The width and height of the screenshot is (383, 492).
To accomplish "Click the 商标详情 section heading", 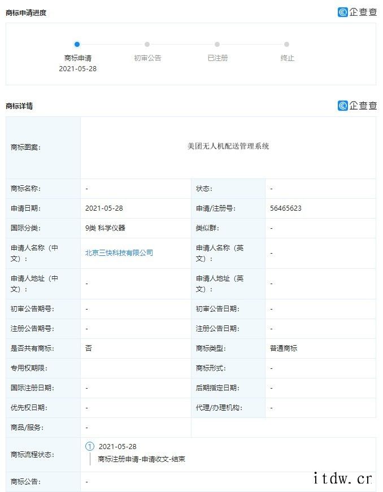I will coord(19,106).
